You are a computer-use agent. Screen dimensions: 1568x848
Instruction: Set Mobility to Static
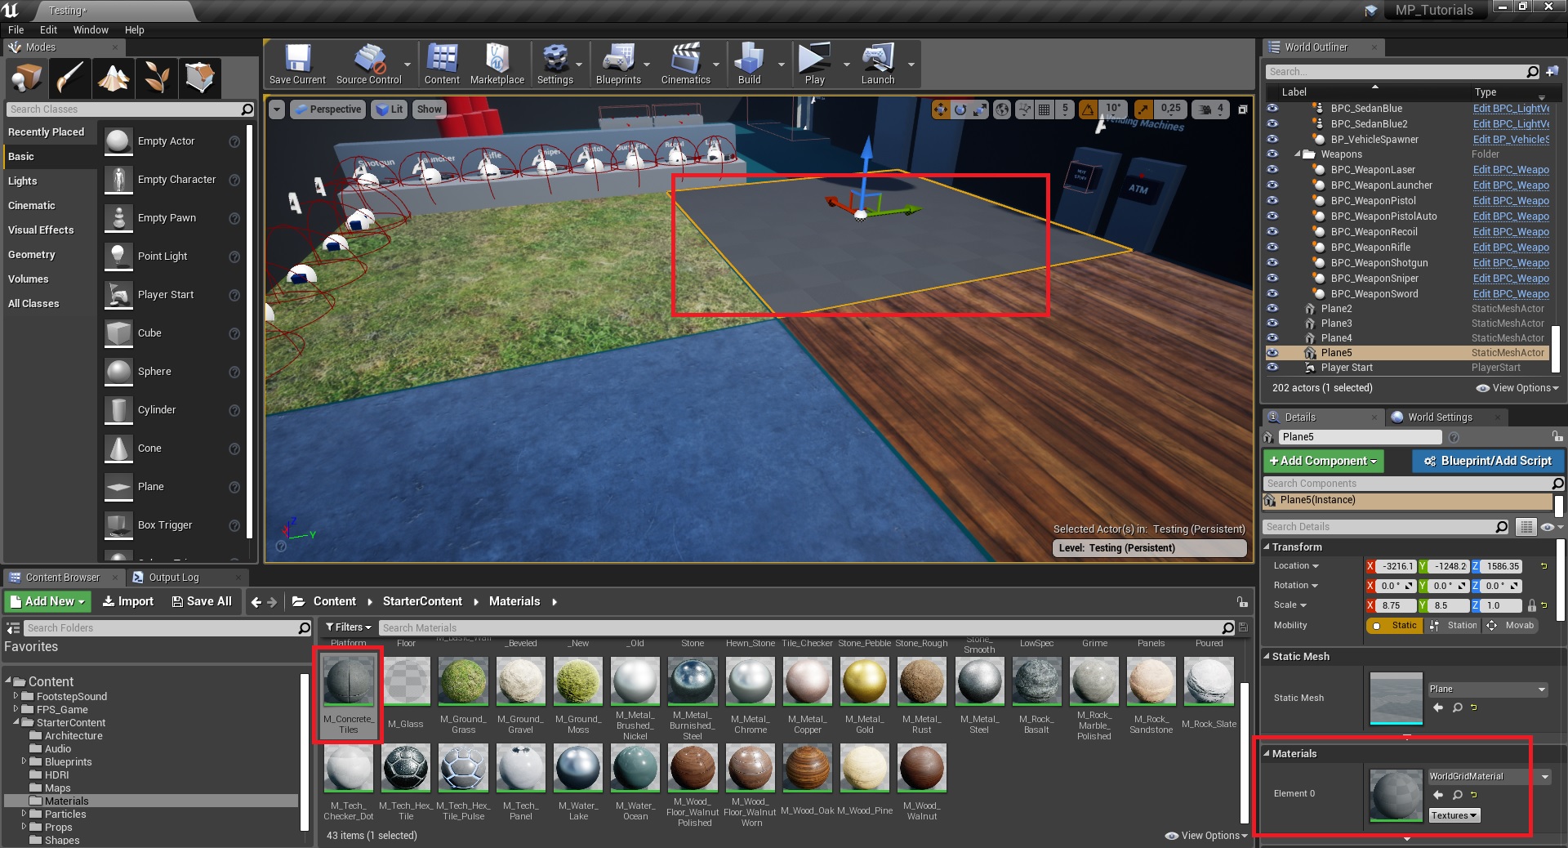click(x=1395, y=626)
